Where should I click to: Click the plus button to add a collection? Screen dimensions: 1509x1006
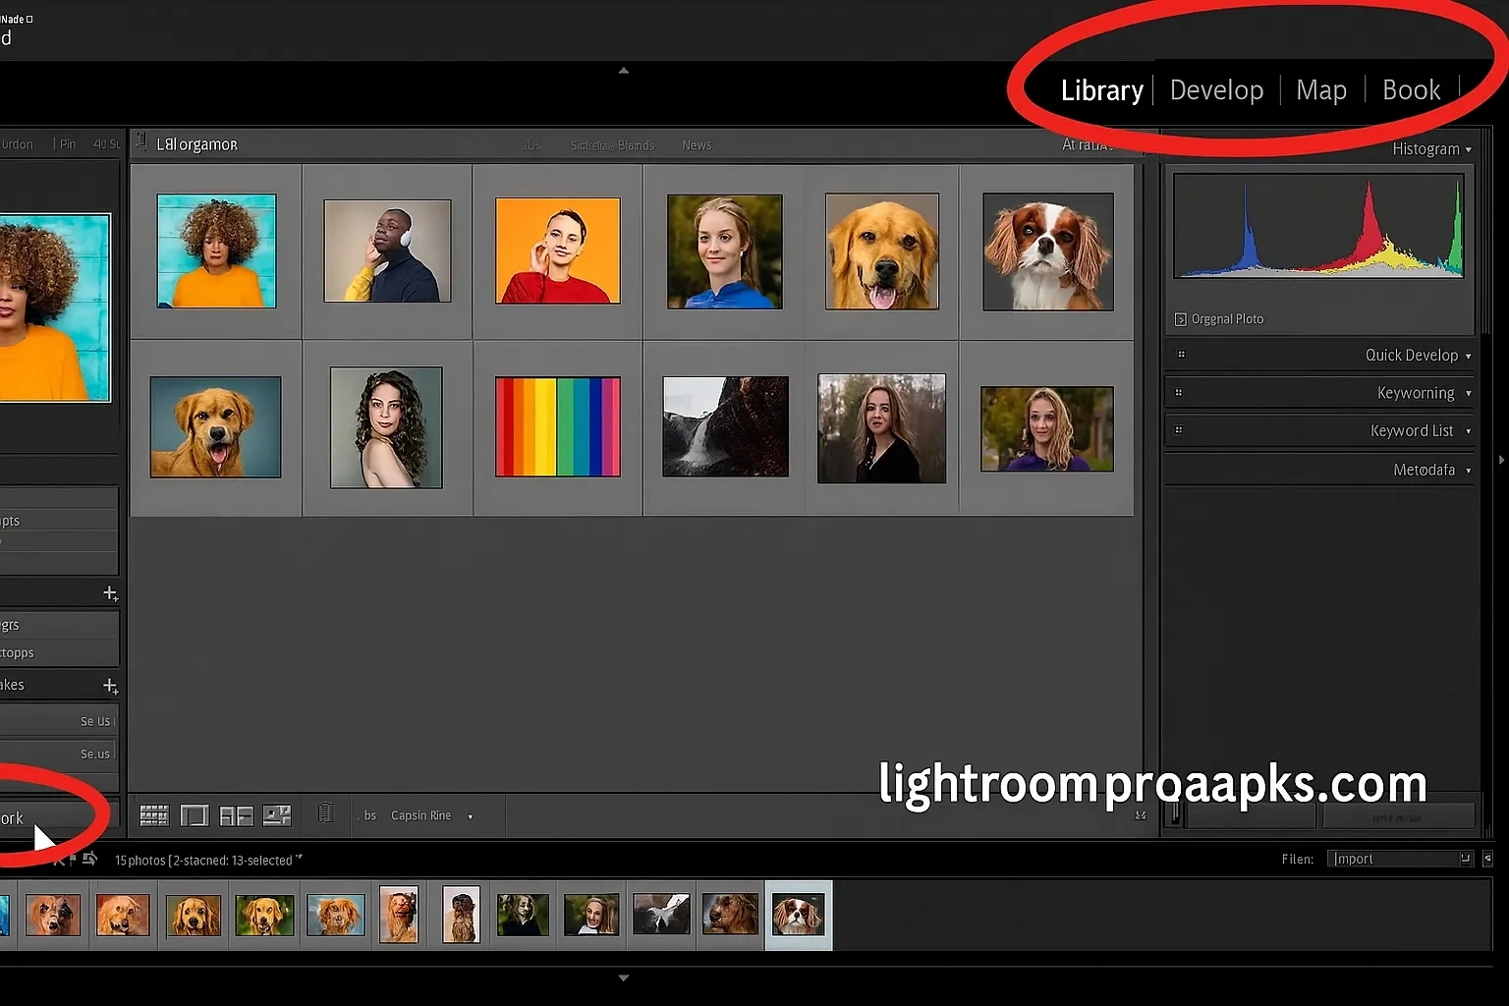[110, 592]
